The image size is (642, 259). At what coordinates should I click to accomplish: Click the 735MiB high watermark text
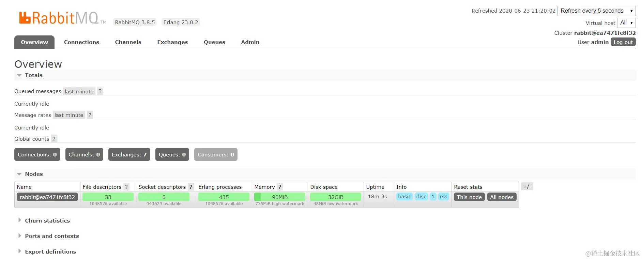[280, 204]
